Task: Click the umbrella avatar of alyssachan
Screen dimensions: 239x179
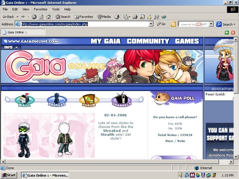Action: click(224, 61)
